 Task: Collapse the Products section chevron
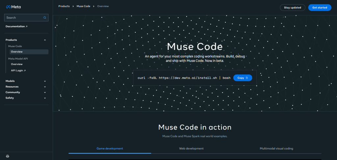(x=45, y=40)
